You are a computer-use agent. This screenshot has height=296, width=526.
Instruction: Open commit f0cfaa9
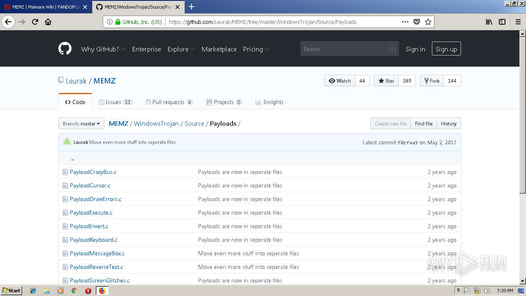click(408, 142)
